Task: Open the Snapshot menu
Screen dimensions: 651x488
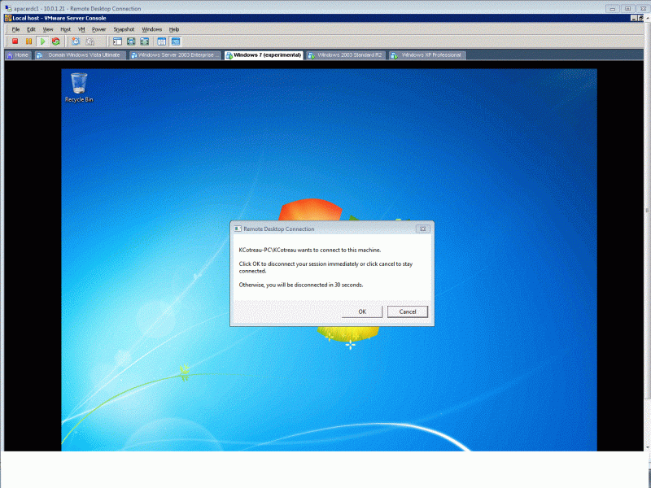Action: pyautogui.click(x=123, y=28)
